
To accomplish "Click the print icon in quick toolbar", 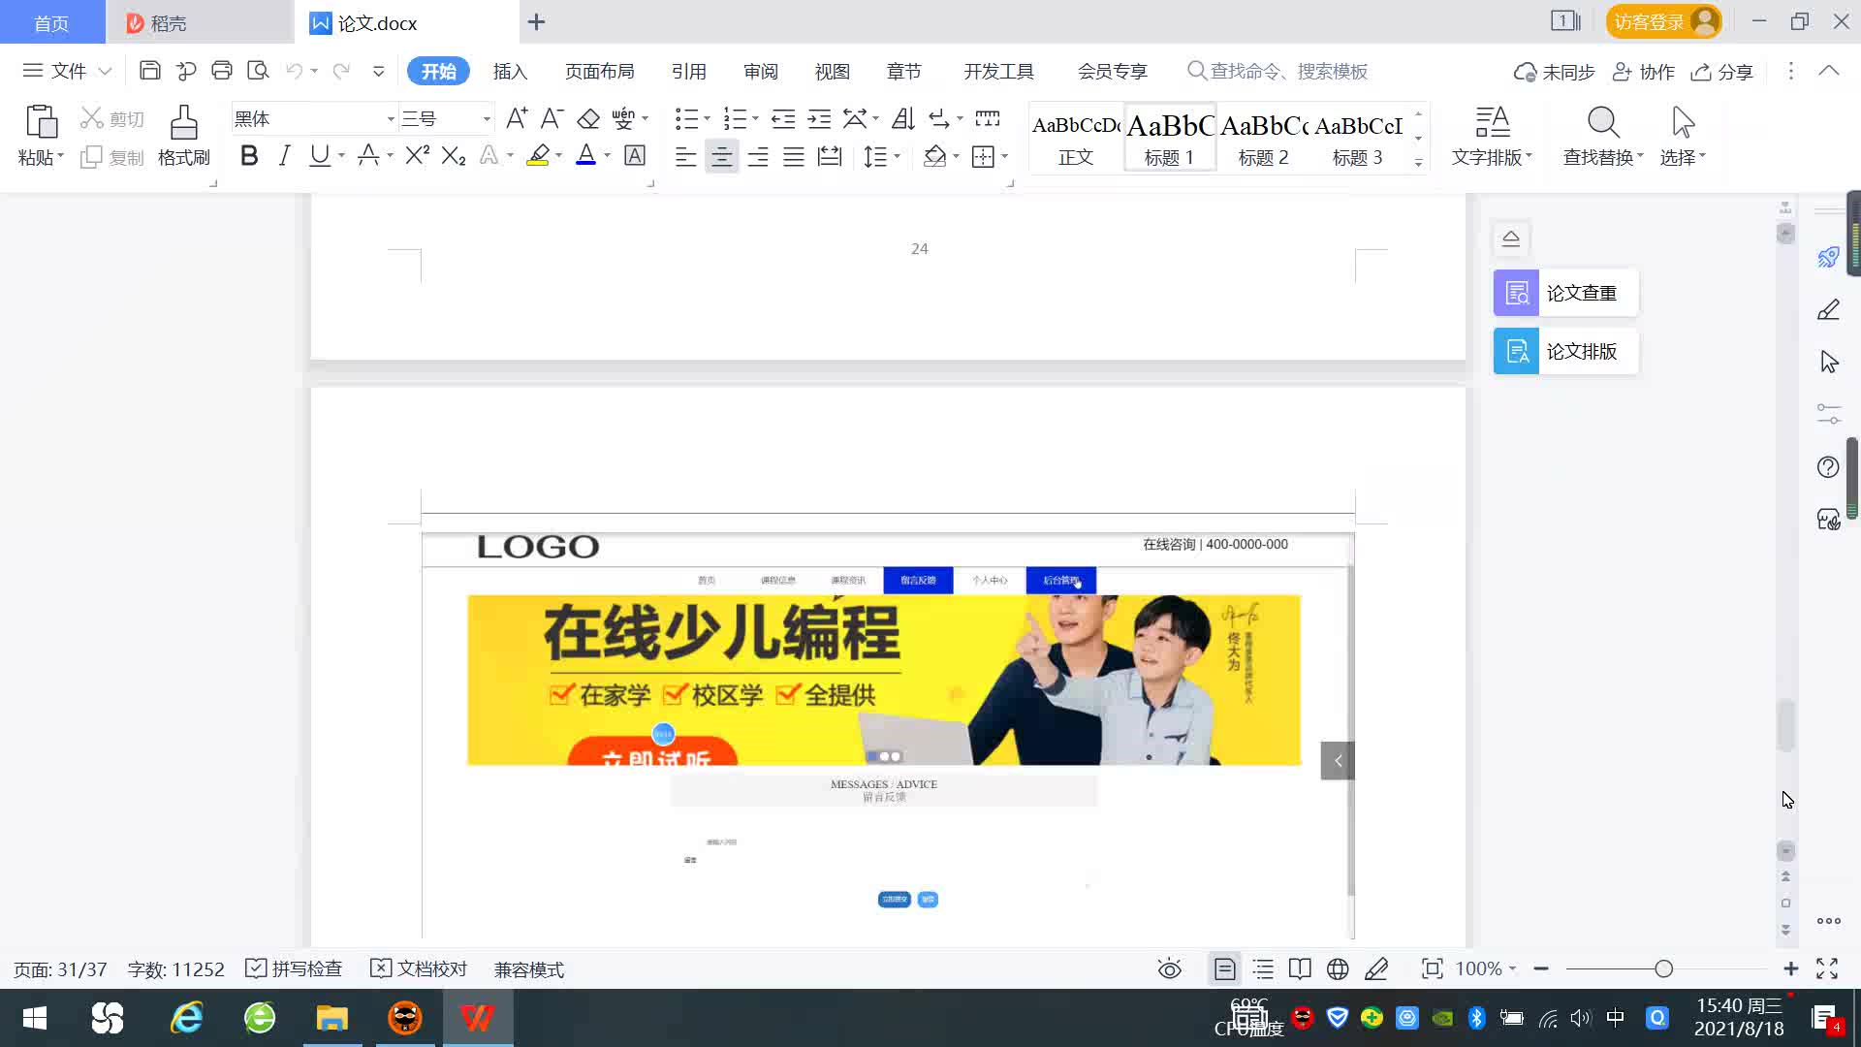I will tap(222, 71).
